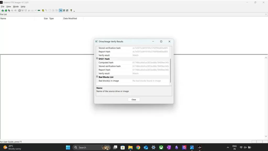Click the Create Disk Image icon
Screen dimensions: 268x151
[19, 10]
